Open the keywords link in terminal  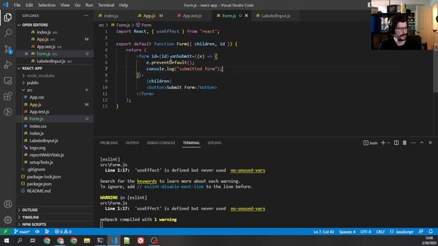coord(147,181)
